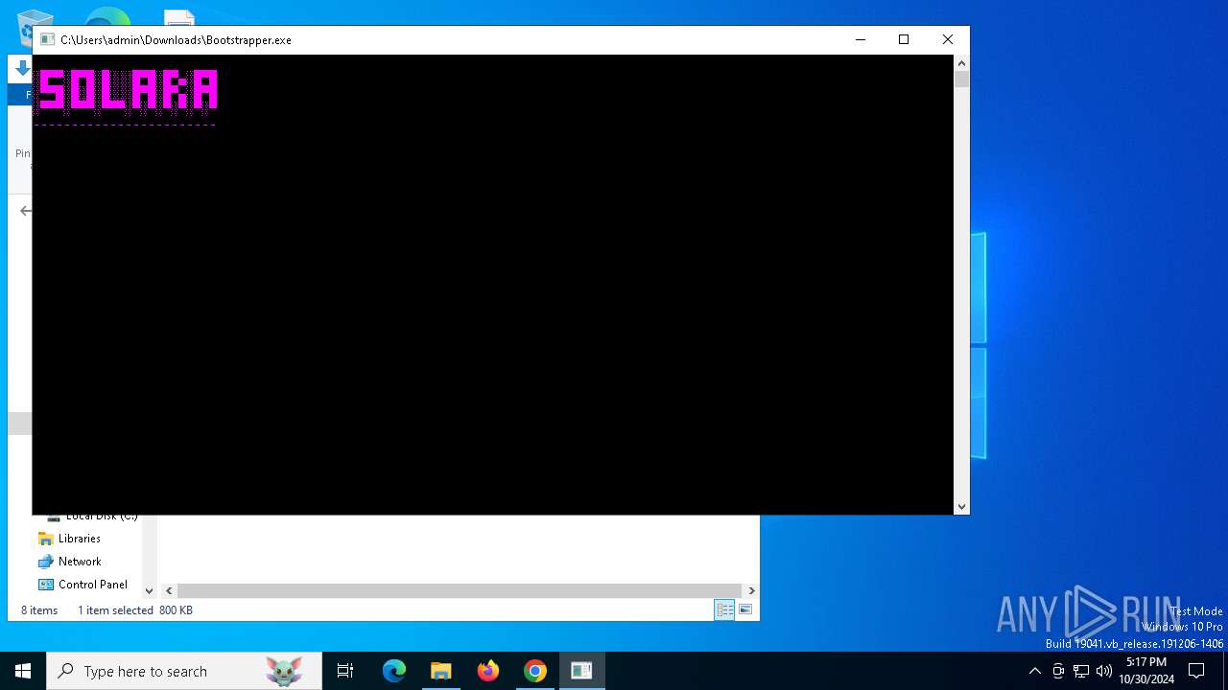Open the notification center icon

coord(1196,671)
